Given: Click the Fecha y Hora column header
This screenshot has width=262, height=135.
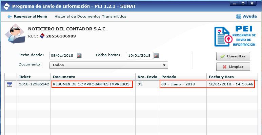Looking at the screenshot, I should click(232, 77).
